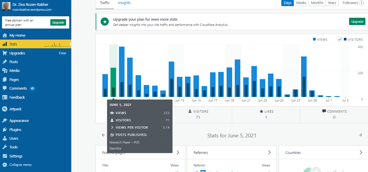This screenshot has height=172, width=368.
Task: Click Upgrade button in free domain box
Action: tap(58, 22)
